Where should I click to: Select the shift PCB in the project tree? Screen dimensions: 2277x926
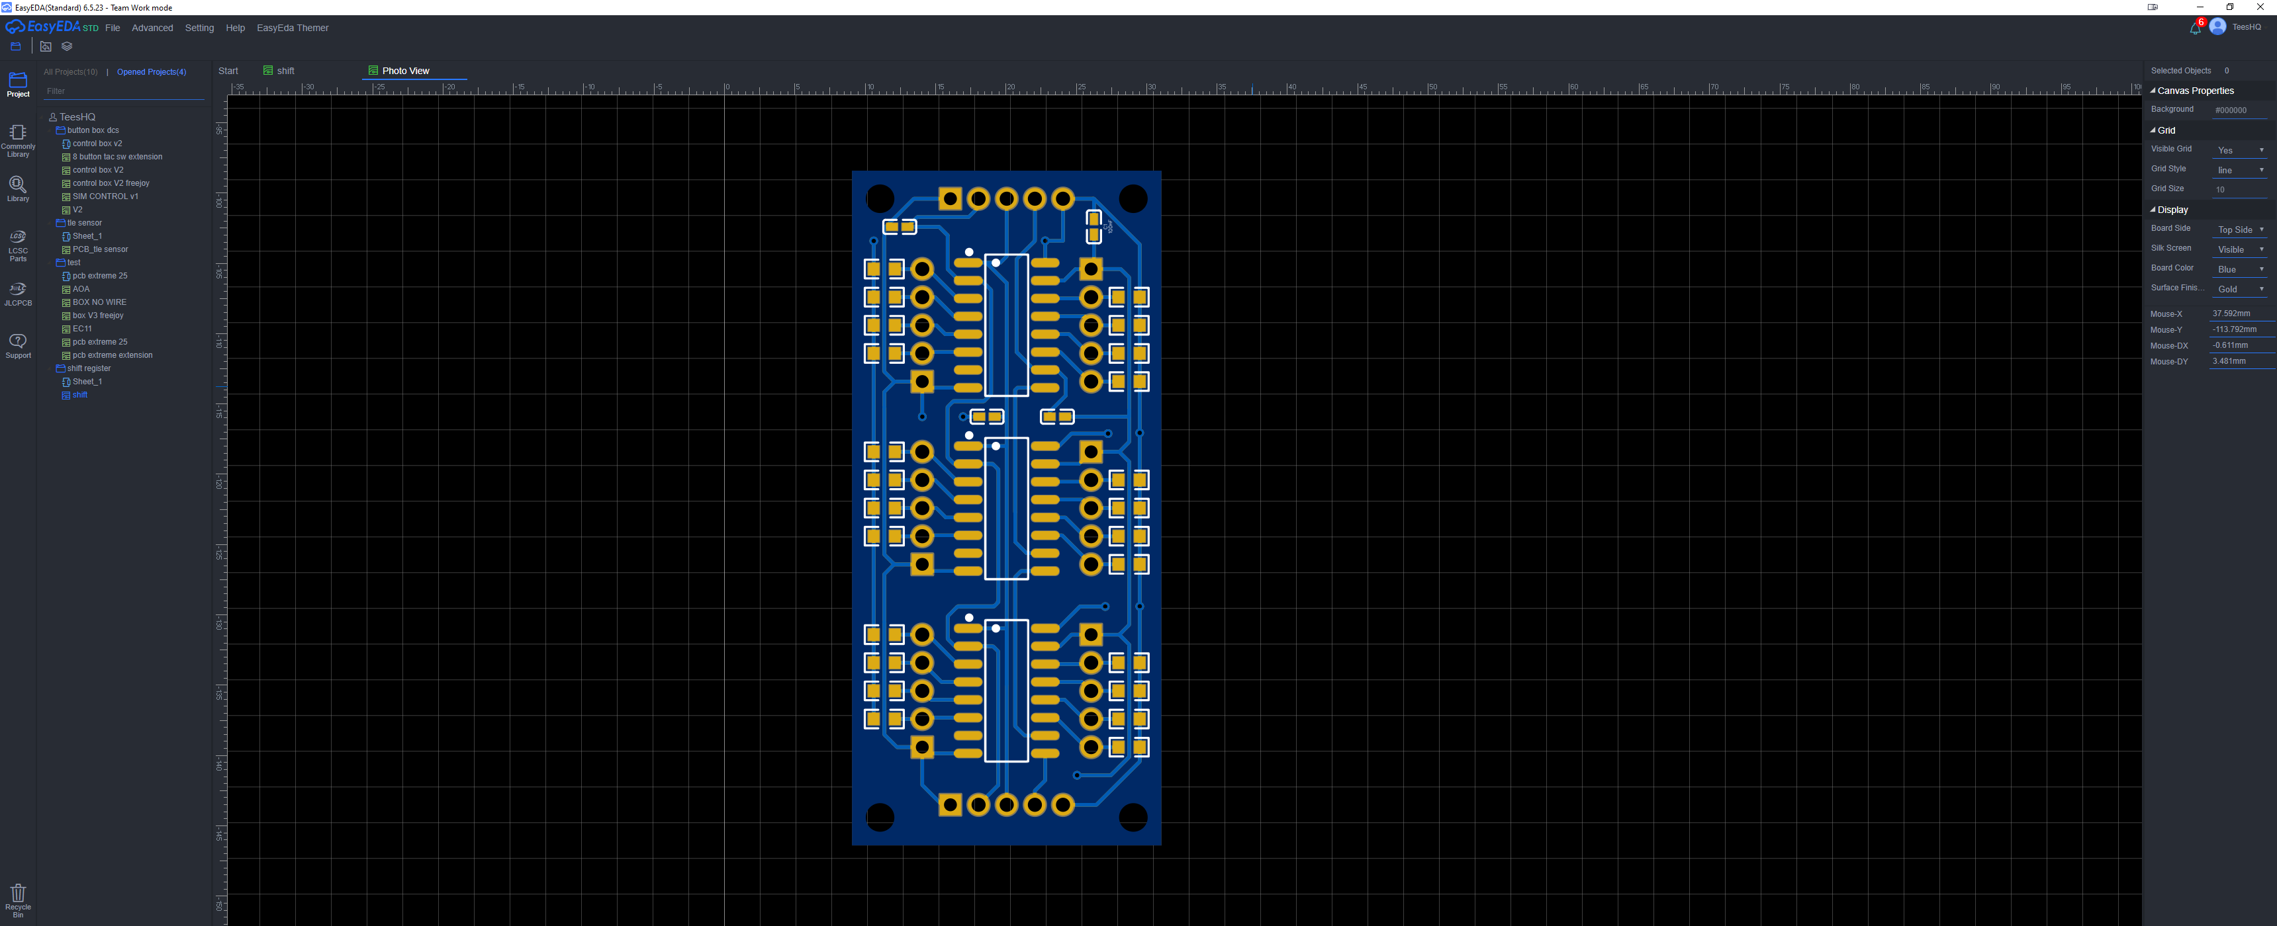79,395
